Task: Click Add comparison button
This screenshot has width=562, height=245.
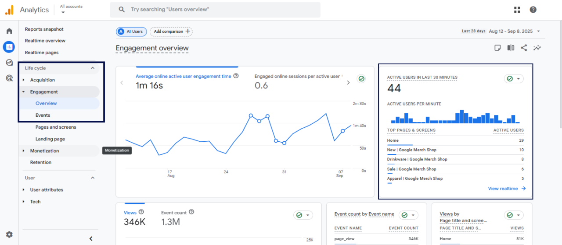Action: (x=171, y=31)
